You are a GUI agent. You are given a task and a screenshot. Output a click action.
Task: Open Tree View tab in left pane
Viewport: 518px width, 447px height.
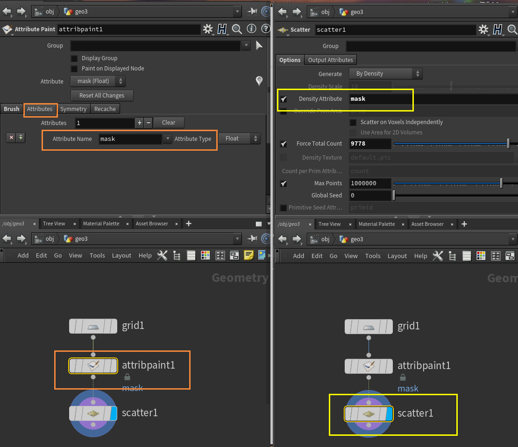(54, 223)
